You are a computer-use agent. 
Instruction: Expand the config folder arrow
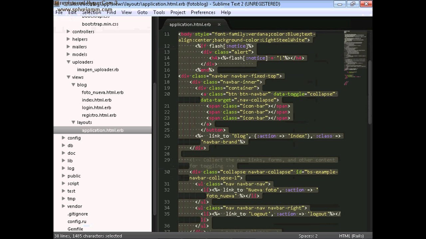pos(63,138)
